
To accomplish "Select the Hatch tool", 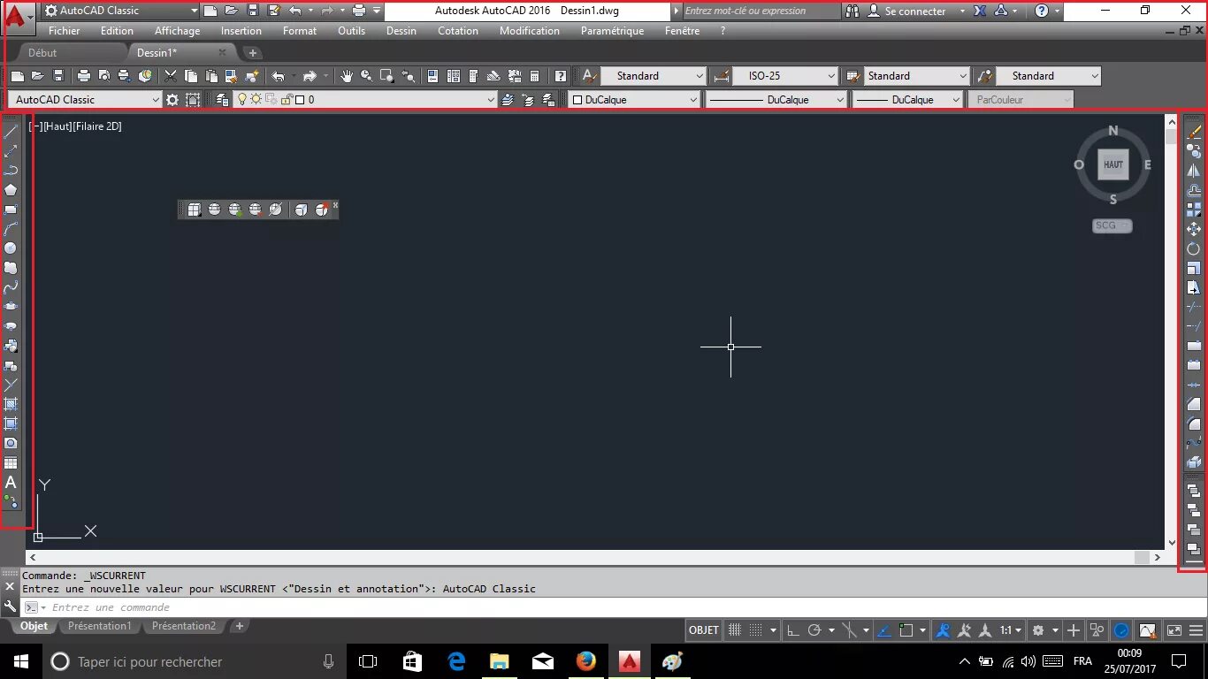I will coord(11,404).
